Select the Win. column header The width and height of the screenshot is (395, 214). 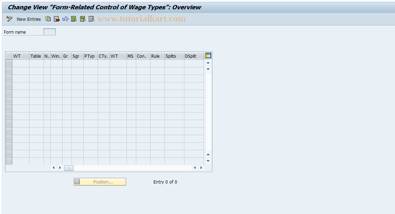56,56
